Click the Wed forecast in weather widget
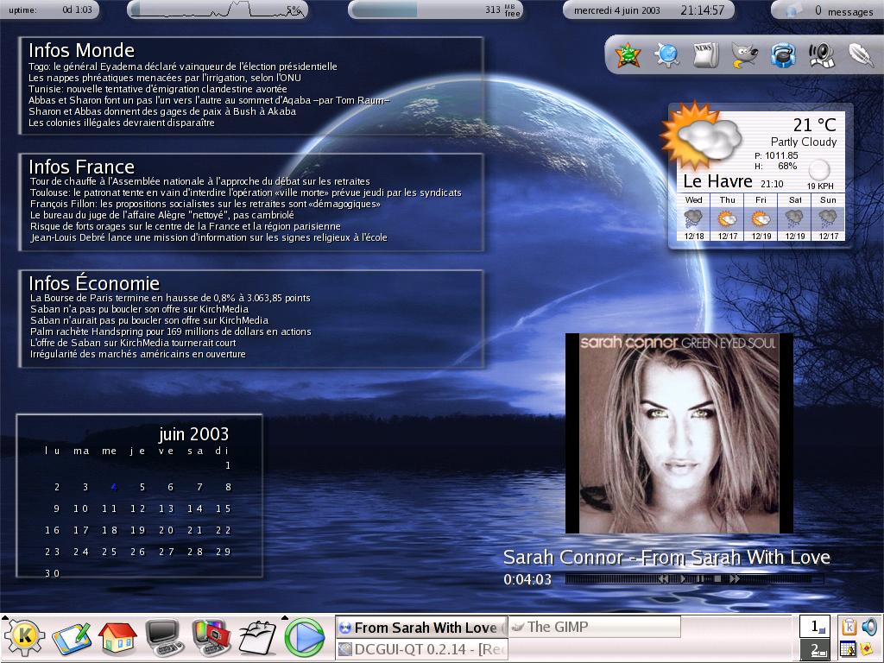The width and height of the screenshot is (884, 663). click(x=693, y=218)
